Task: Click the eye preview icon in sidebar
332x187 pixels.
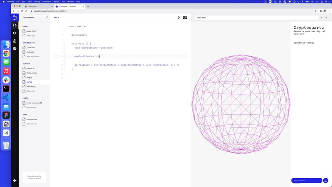Action: click(15, 33)
